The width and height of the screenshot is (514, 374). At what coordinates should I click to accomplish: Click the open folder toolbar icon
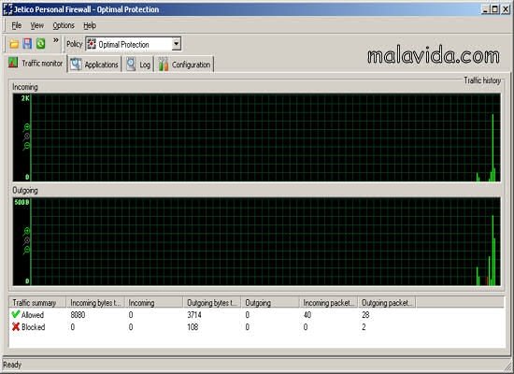point(14,44)
